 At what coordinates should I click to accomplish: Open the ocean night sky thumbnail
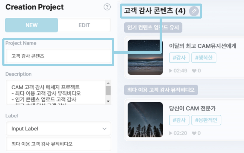145,57
